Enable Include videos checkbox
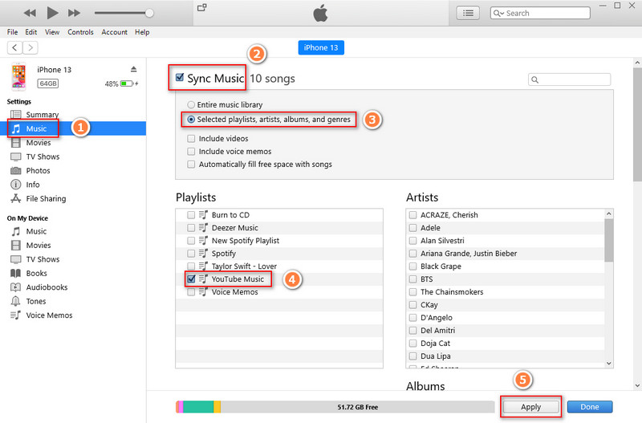The width and height of the screenshot is (642, 423). point(191,138)
